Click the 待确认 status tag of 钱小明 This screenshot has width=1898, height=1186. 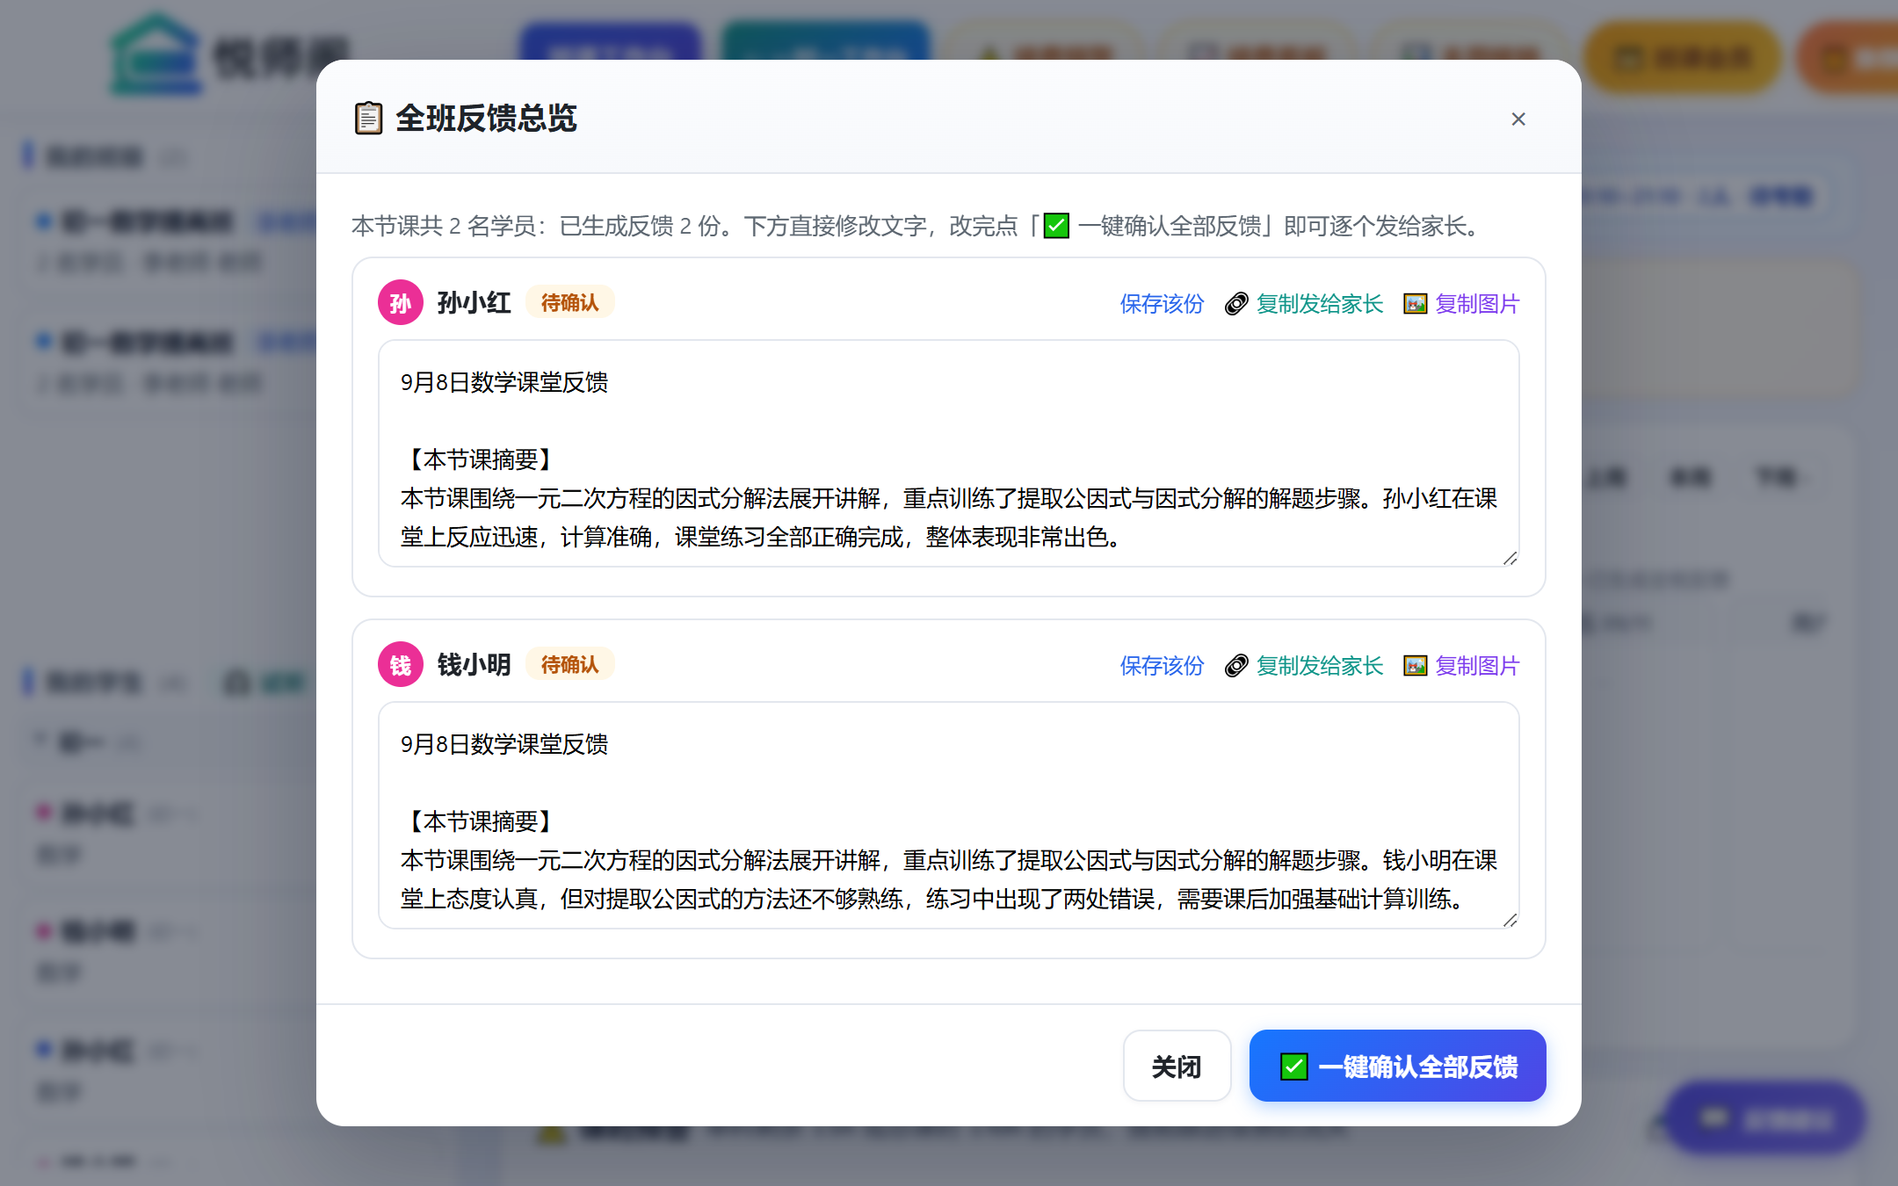click(x=569, y=665)
